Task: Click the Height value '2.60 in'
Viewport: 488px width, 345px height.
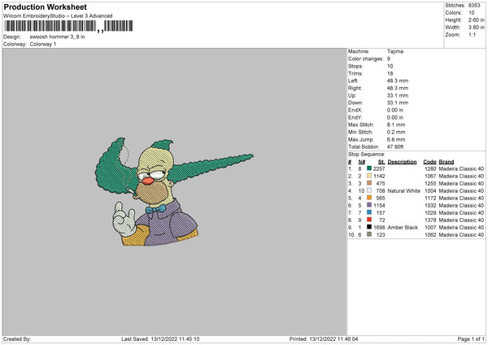Action: click(476, 20)
